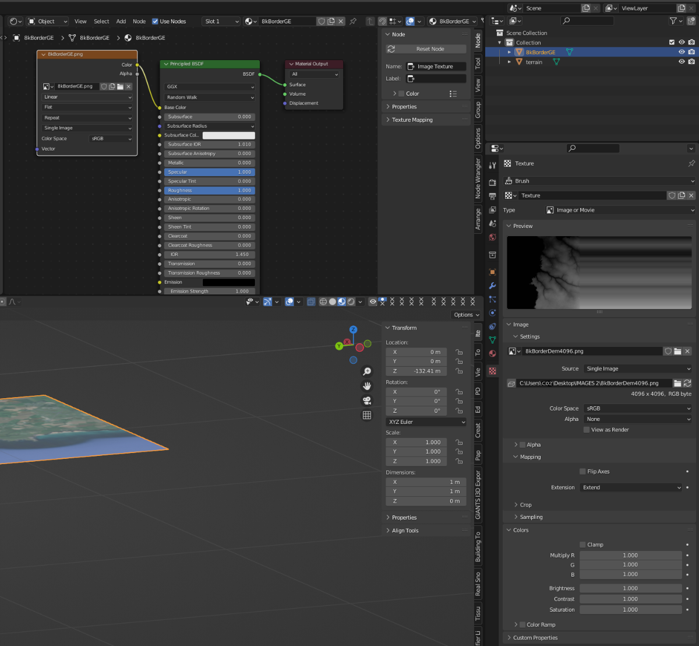Switch to orthographic grid view icon
Image resolution: width=699 pixels, height=646 pixels.
(367, 415)
